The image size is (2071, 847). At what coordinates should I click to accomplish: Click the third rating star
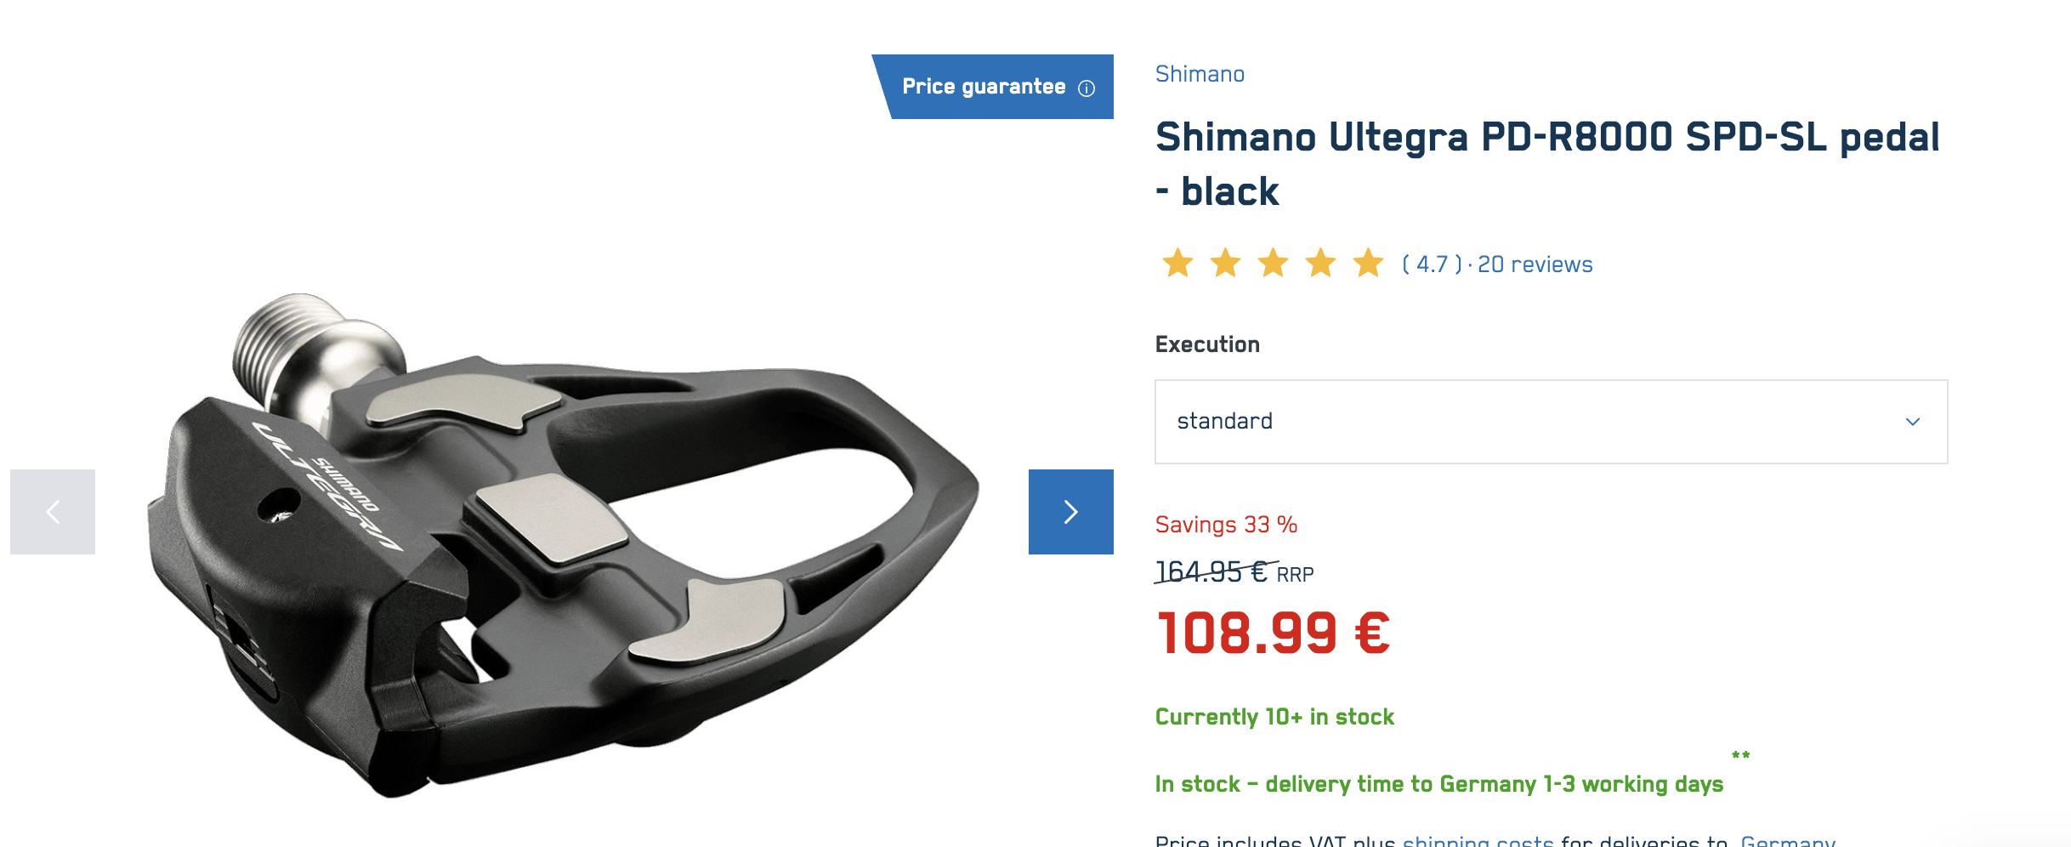coord(1273,264)
